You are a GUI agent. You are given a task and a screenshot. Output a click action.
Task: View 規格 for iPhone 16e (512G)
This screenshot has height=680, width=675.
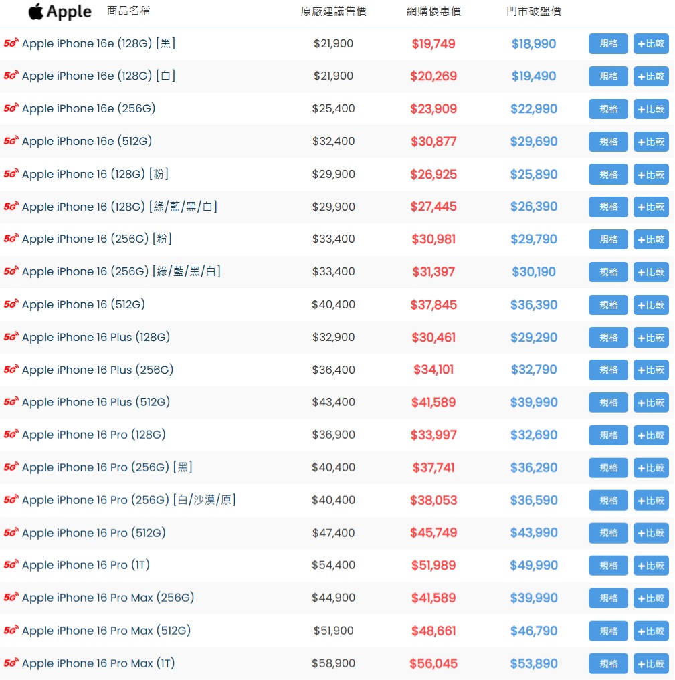click(x=608, y=141)
